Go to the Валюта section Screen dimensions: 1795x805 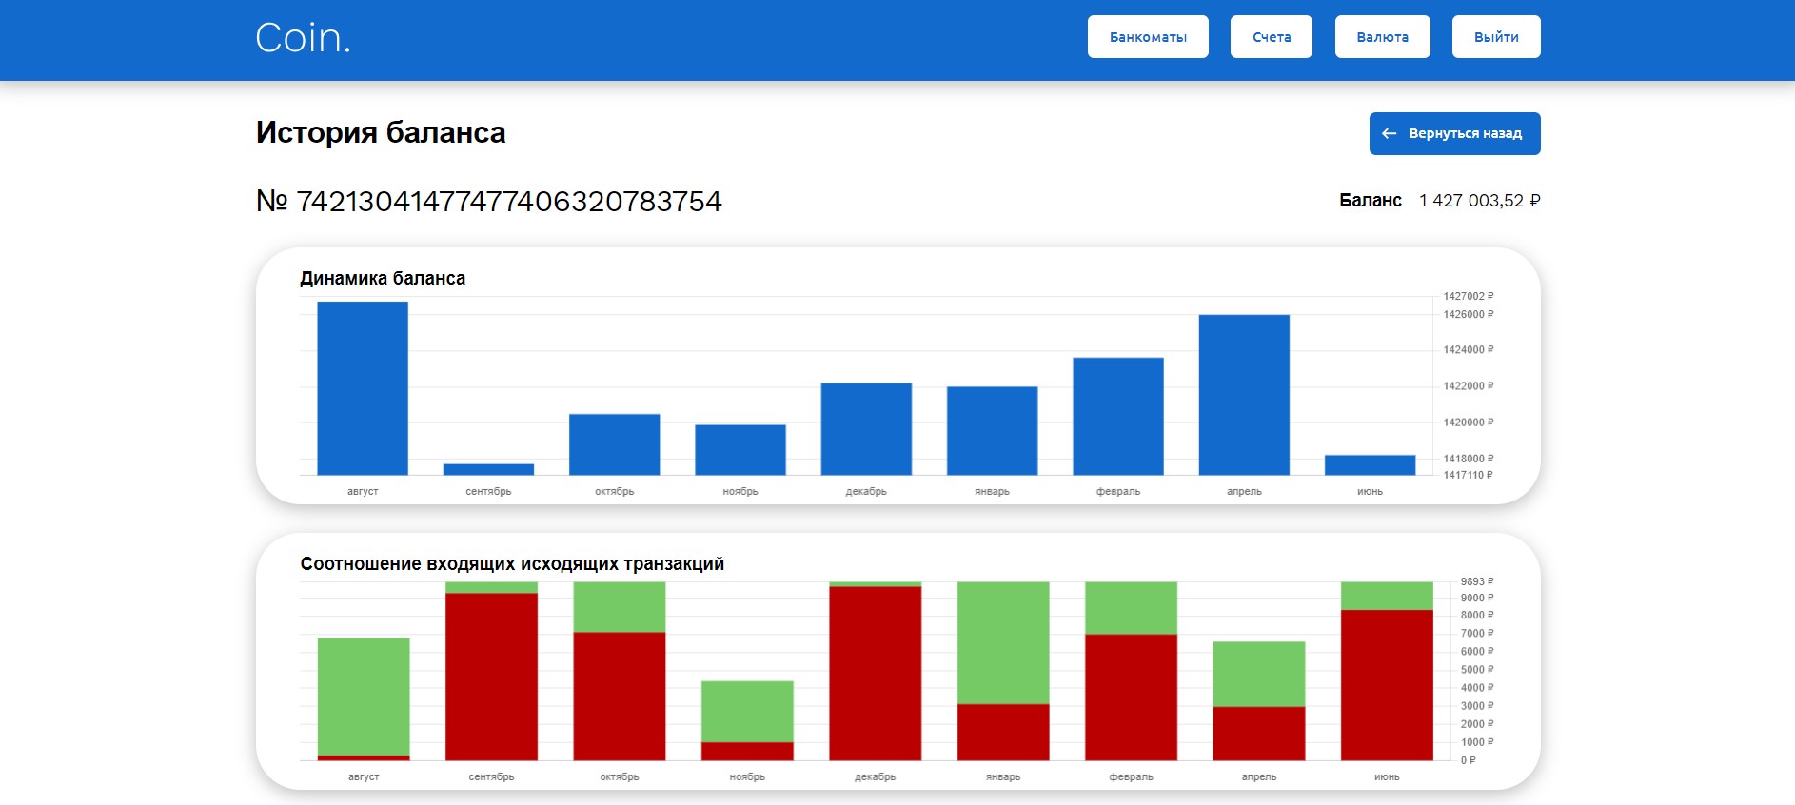1382,37
